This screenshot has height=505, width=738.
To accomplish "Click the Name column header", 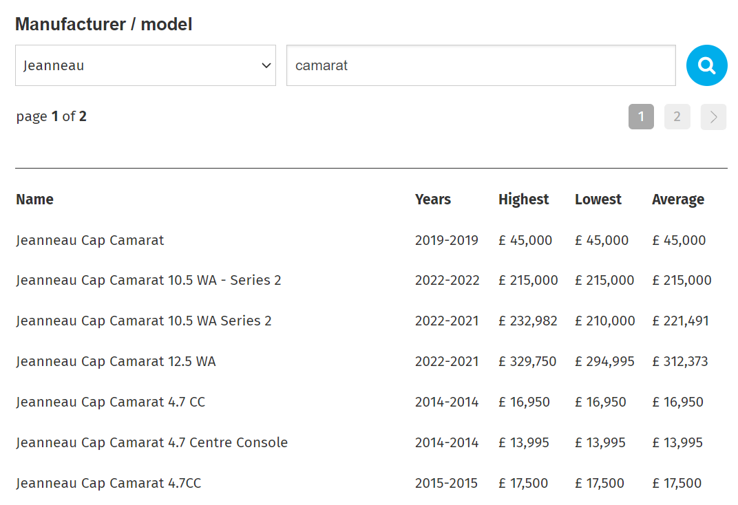I will pos(35,200).
